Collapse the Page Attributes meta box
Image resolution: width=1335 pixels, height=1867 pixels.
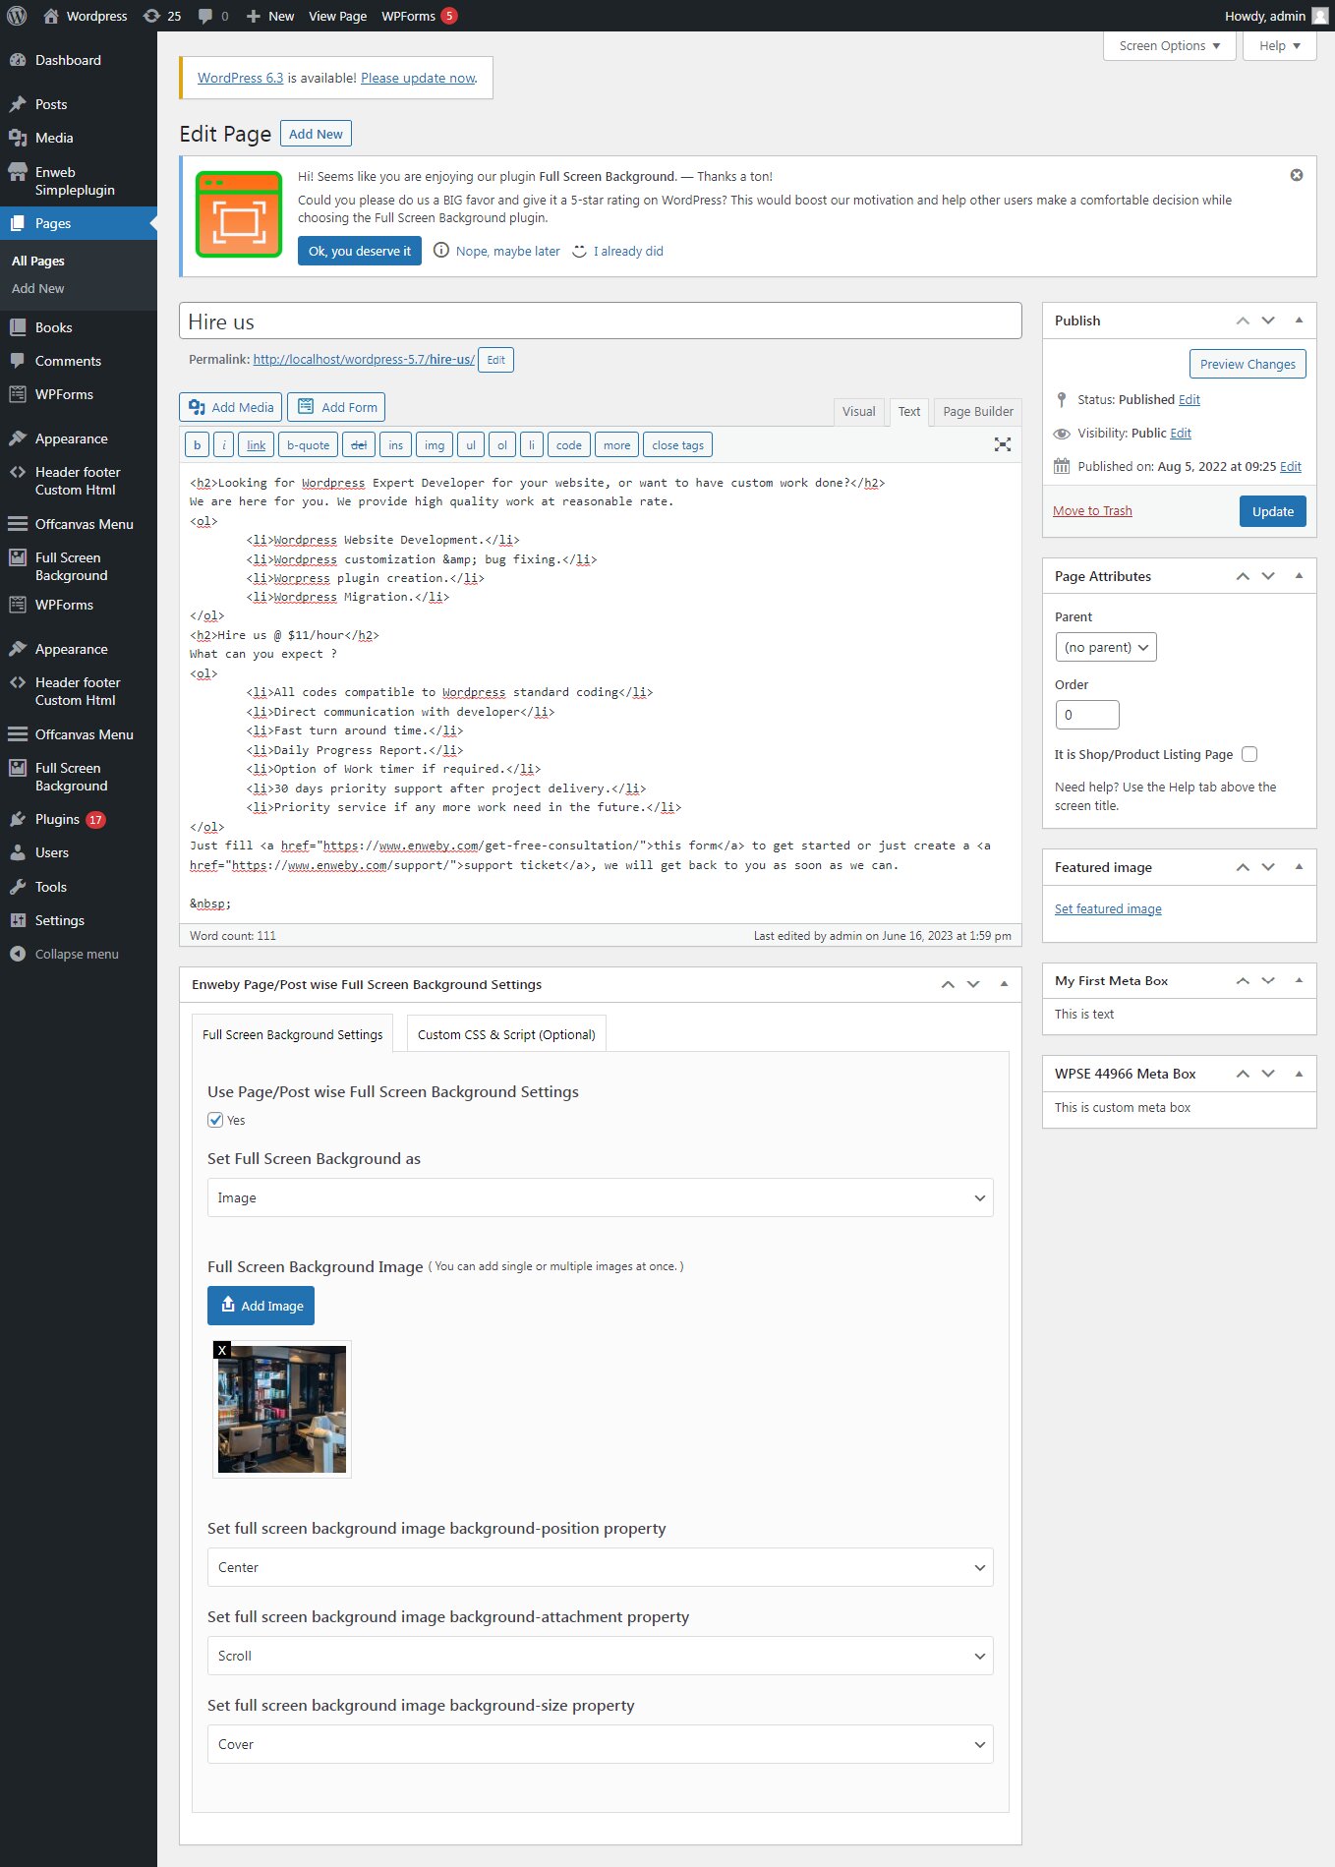[1299, 575]
